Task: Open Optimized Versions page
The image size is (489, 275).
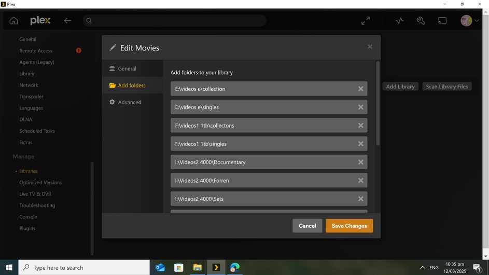Action: point(40,182)
